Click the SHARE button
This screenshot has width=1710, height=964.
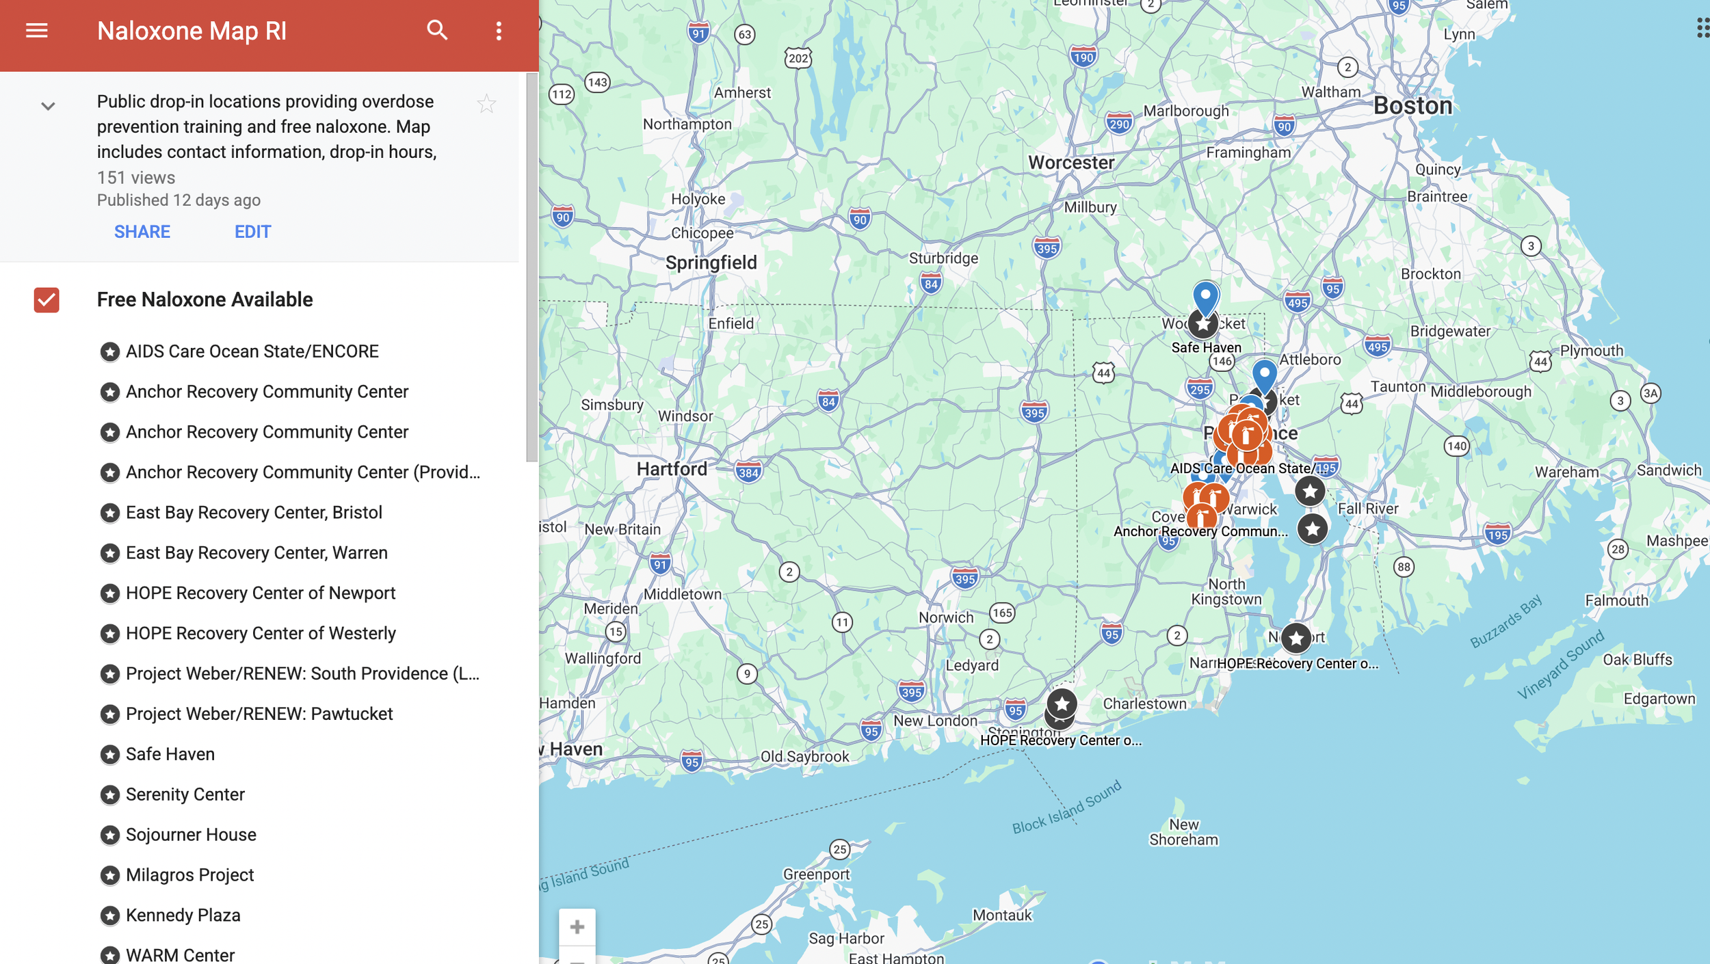(142, 232)
